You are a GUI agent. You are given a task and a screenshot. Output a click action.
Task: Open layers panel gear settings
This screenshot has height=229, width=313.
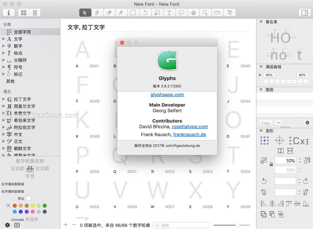[x=307, y=123]
